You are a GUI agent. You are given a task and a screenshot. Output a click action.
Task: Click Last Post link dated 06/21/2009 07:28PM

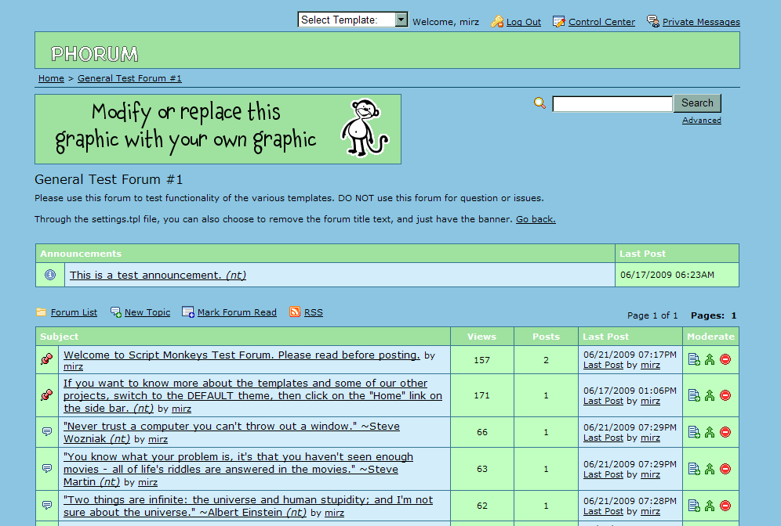[x=603, y=512]
